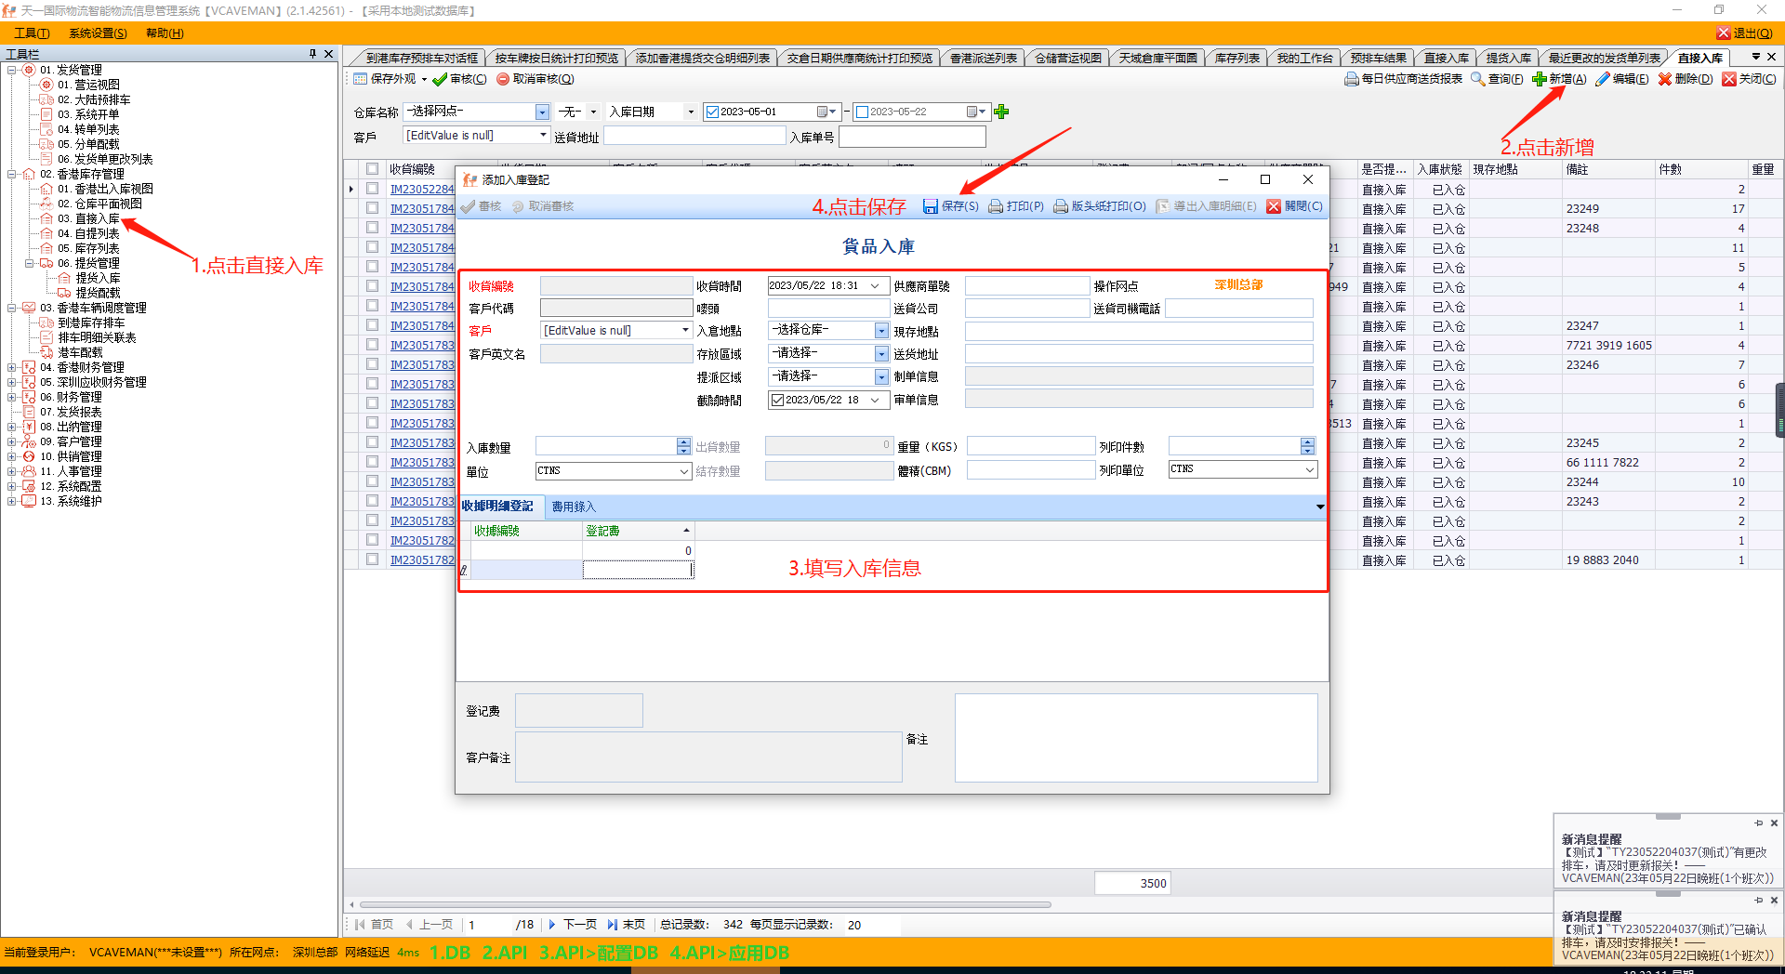1785x974 pixels.
Task: Open the 入倉地點 warehouse dropdown
Action: click(881, 331)
